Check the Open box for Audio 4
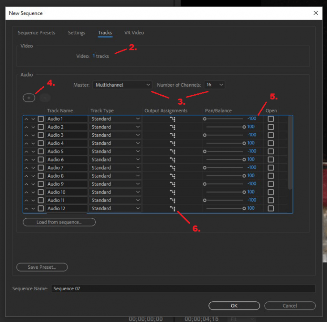 pyautogui.click(x=271, y=143)
